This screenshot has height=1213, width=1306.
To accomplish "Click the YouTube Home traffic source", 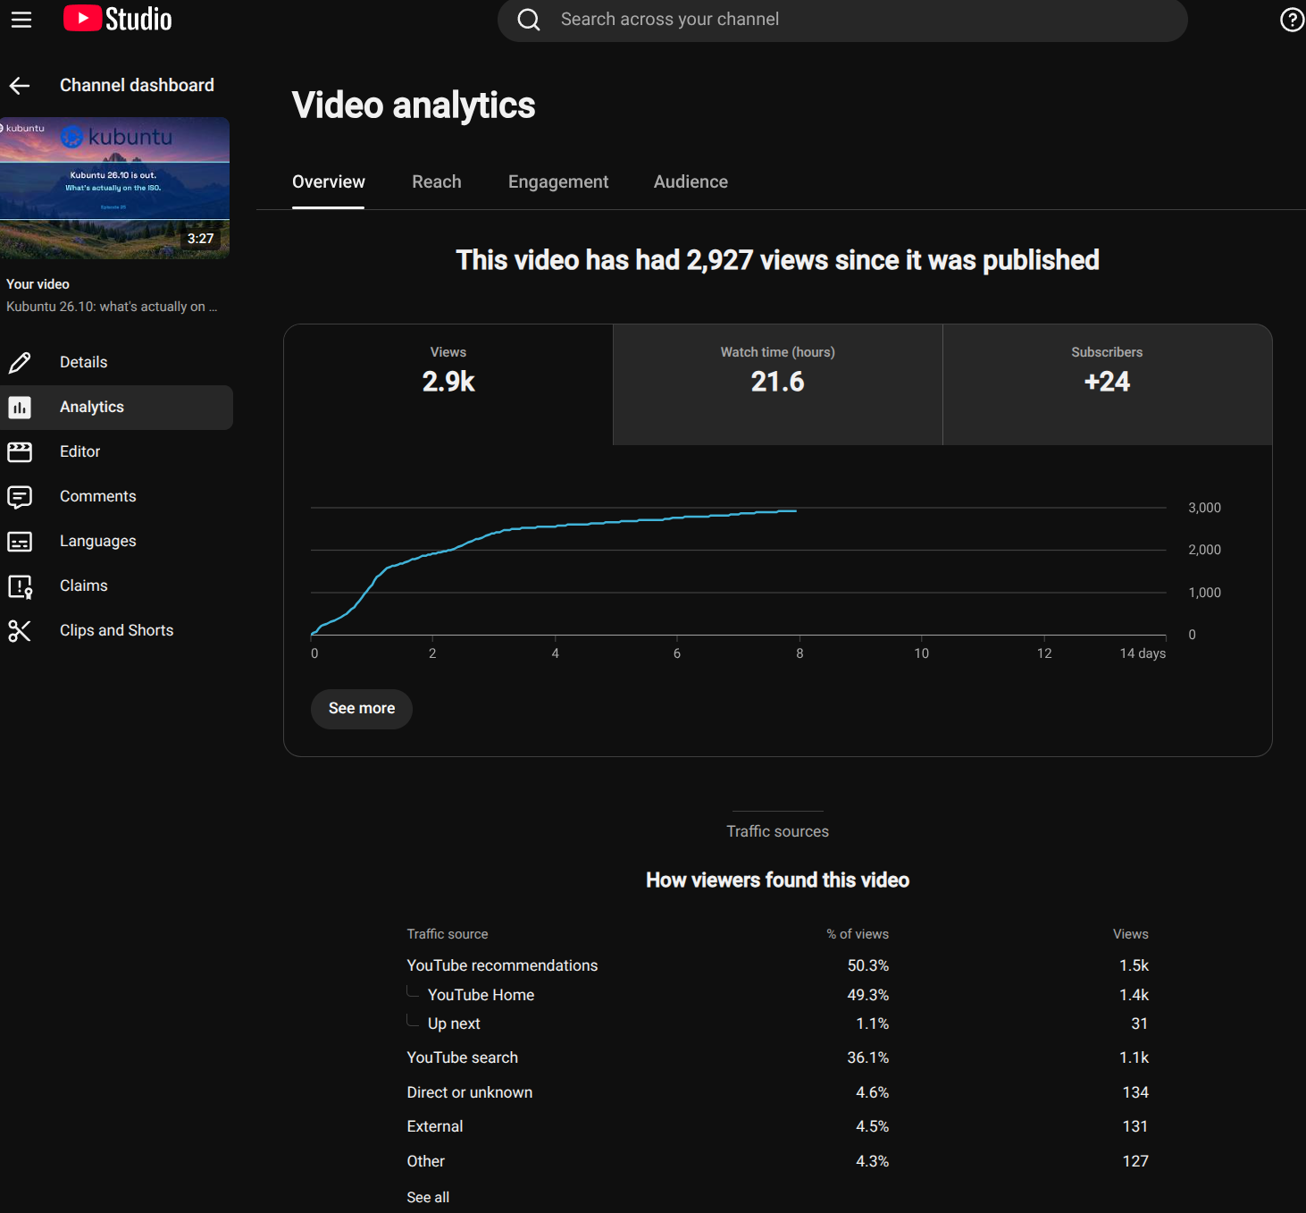I will pos(481,995).
